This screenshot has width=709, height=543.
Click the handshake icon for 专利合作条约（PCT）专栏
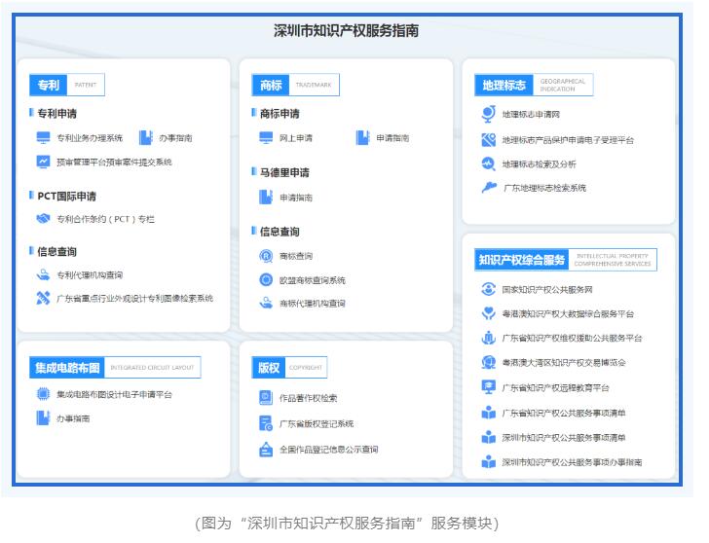[43, 219]
